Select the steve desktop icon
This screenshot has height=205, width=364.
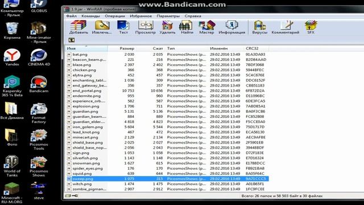(39, 191)
